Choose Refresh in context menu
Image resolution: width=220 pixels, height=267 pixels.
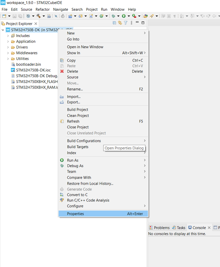tap(103, 121)
